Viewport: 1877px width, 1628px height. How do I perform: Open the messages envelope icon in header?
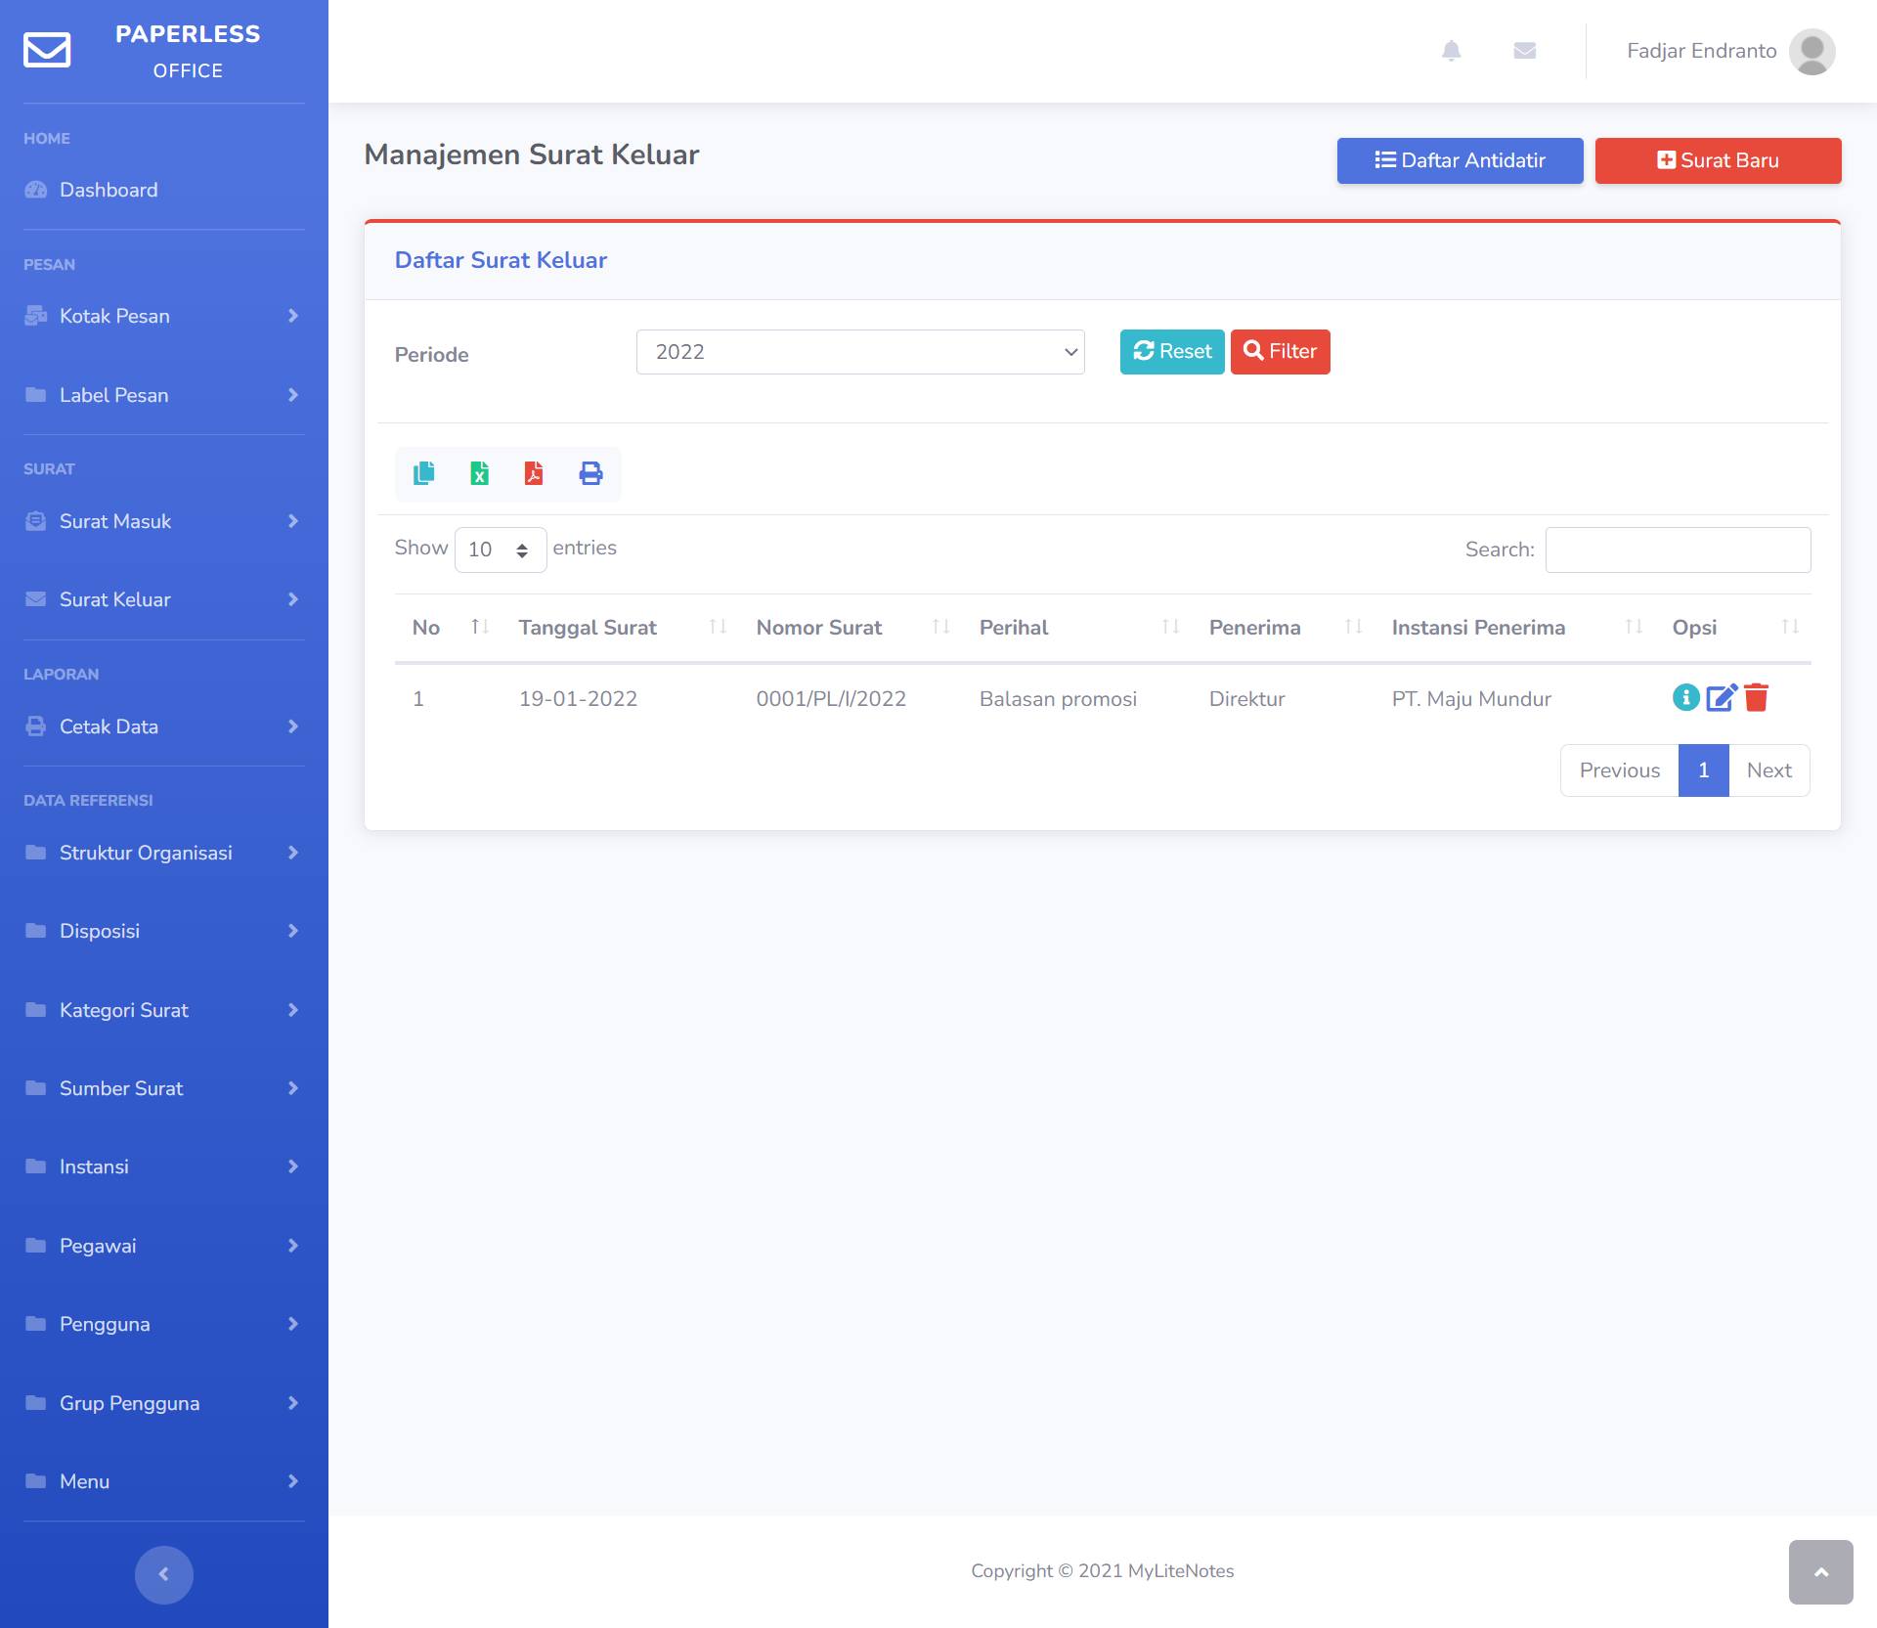click(1525, 51)
